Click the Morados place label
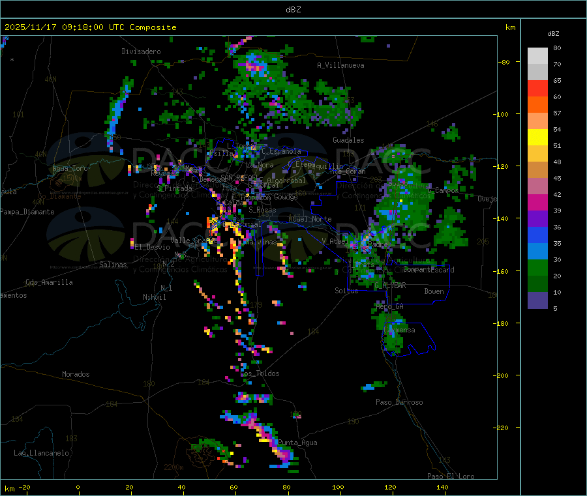The height and width of the screenshot is (496, 587). click(x=76, y=374)
